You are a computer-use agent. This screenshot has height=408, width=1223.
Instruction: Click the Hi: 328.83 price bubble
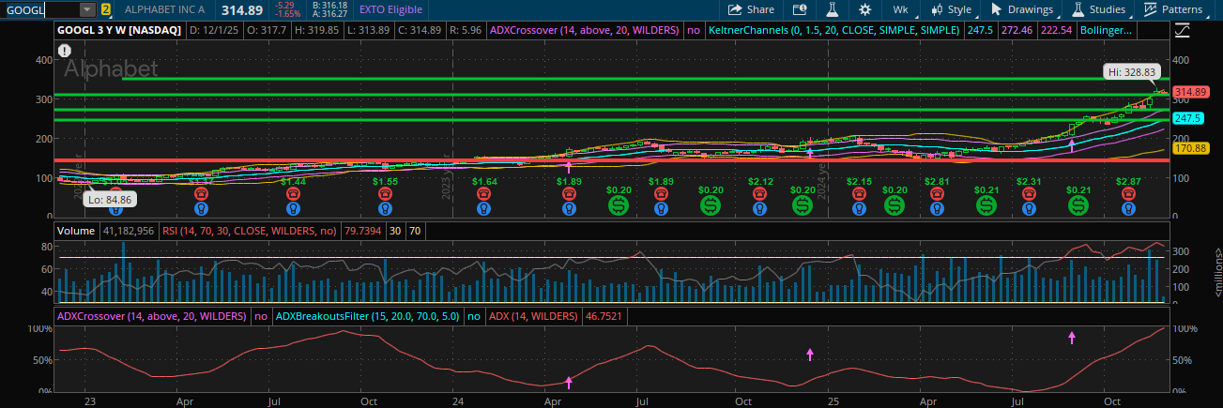click(1132, 71)
